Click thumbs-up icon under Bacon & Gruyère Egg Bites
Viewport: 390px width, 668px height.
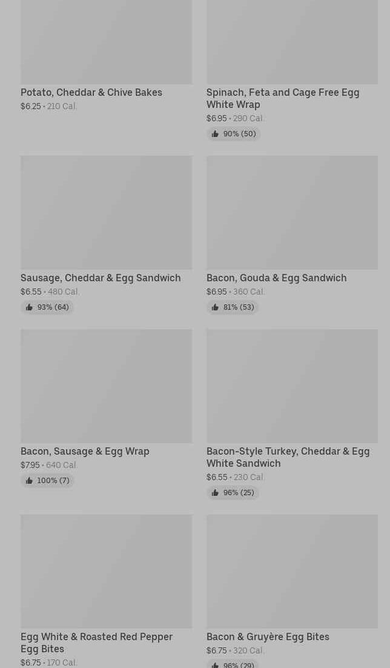coord(215,665)
